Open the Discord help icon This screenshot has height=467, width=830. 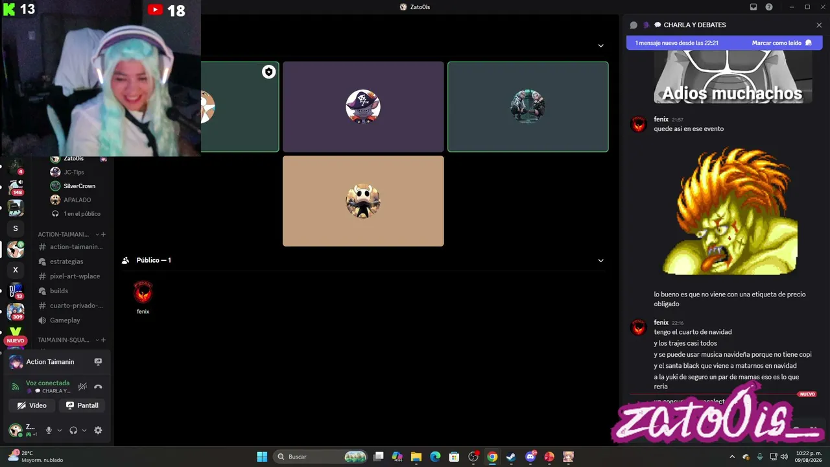(x=769, y=7)
